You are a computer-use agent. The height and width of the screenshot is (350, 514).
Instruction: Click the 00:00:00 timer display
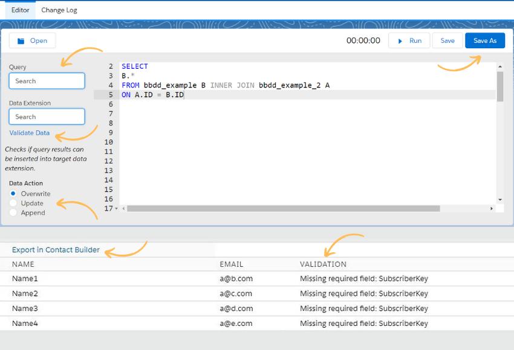363,40
